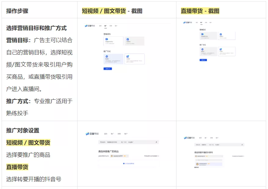The width and height of the screenshot is (268, 189).
Task: Open Douyin account dropdown under 请选择要推广的商品
Action: [119, 156]
